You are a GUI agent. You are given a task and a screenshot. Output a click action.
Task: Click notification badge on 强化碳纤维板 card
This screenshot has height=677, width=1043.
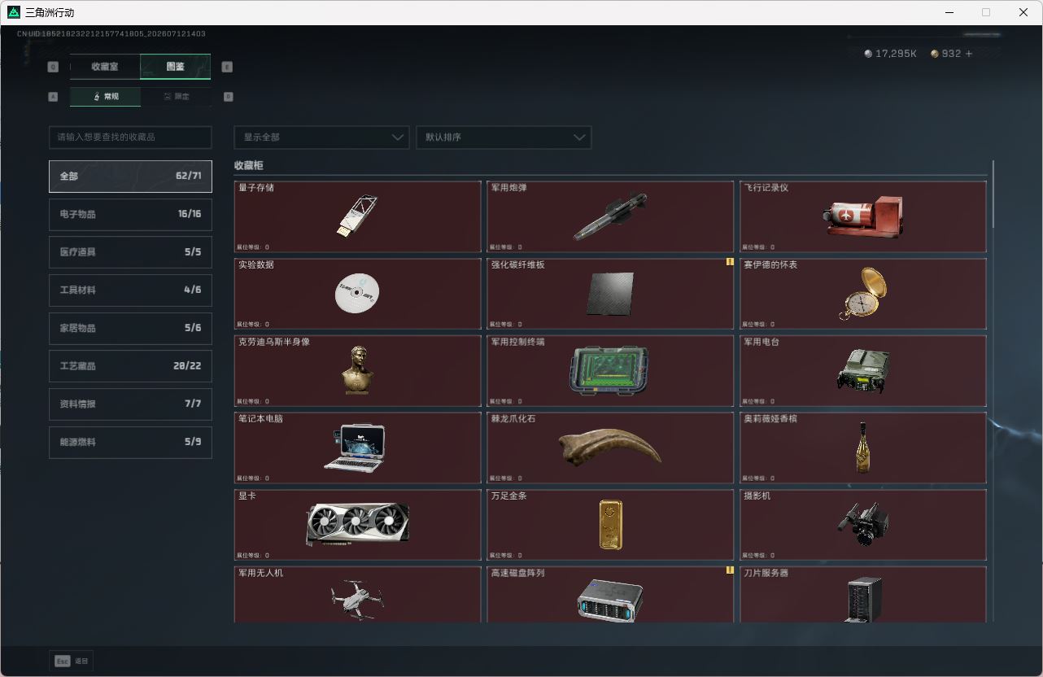(x=730, y=262)
